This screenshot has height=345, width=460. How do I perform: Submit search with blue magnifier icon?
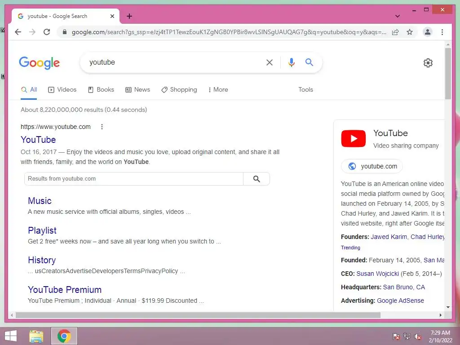click(309, 62)
